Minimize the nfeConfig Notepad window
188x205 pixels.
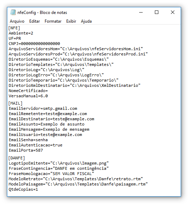141,13
